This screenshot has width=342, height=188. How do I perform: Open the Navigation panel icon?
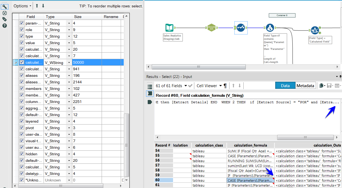pos(5,13)
